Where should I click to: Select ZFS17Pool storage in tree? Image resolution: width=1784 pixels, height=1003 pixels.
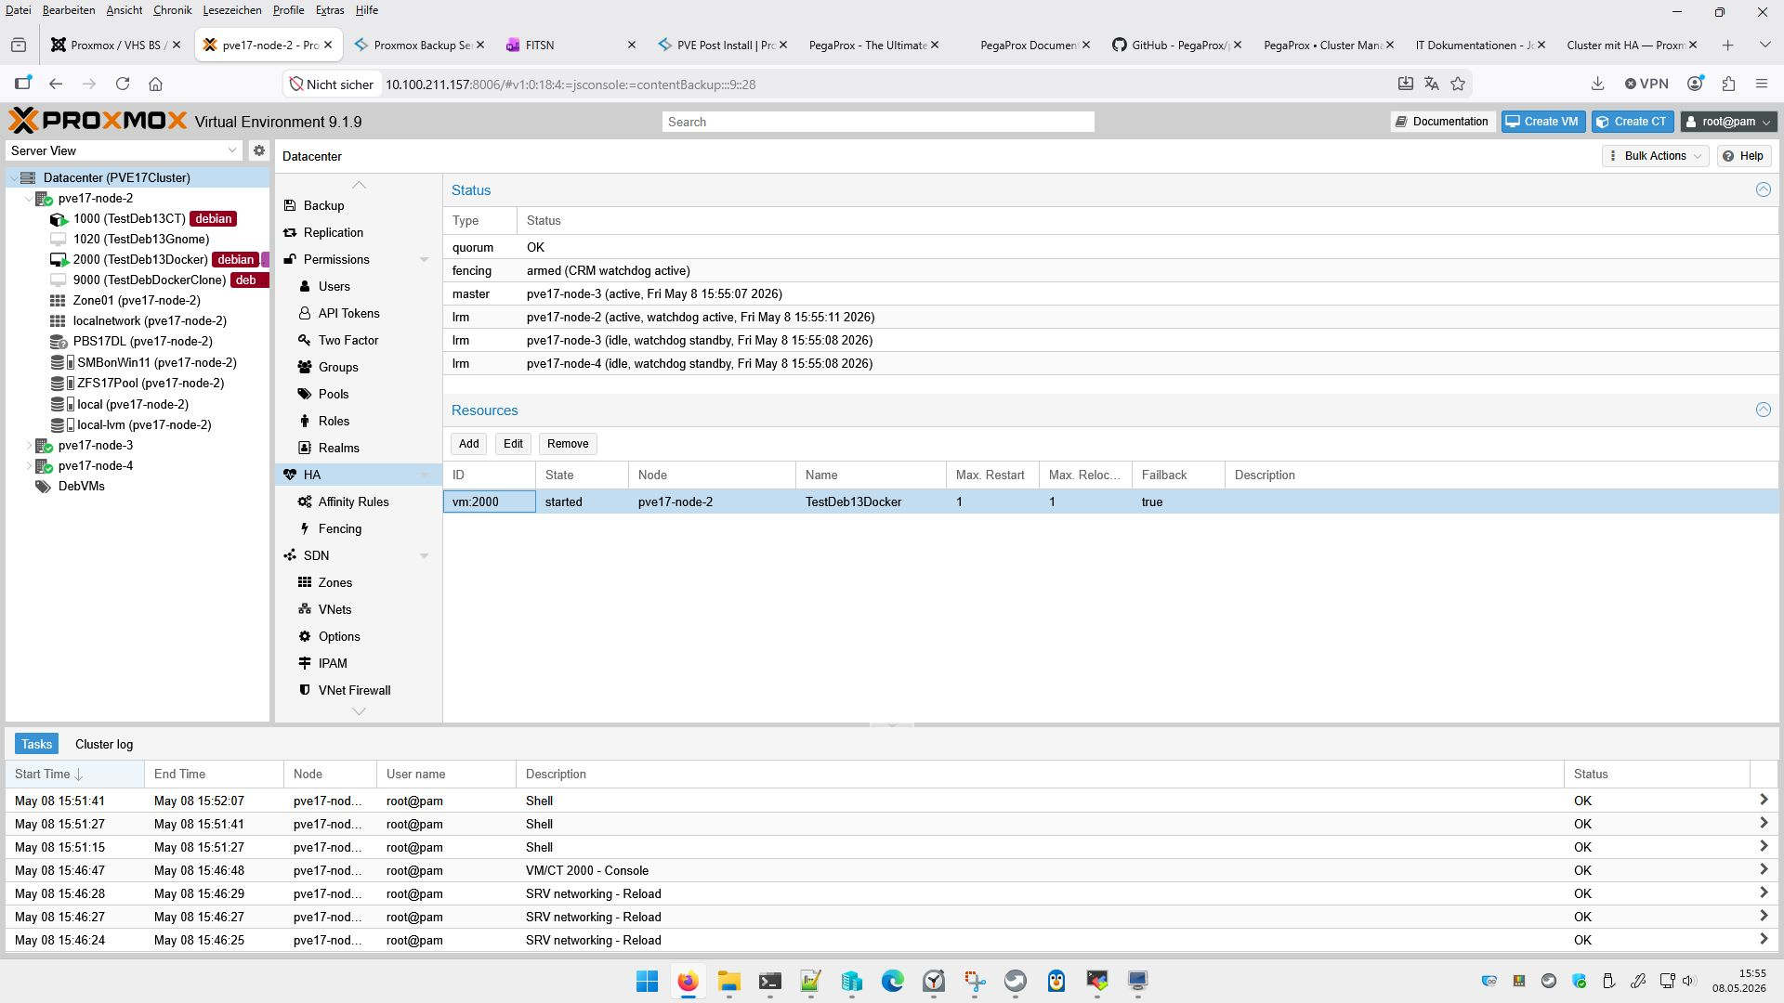coord(150,383)
